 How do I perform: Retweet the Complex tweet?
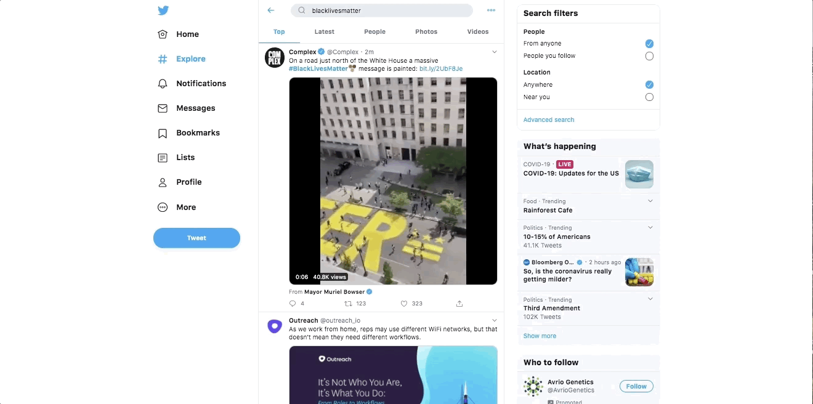(348, 304)
